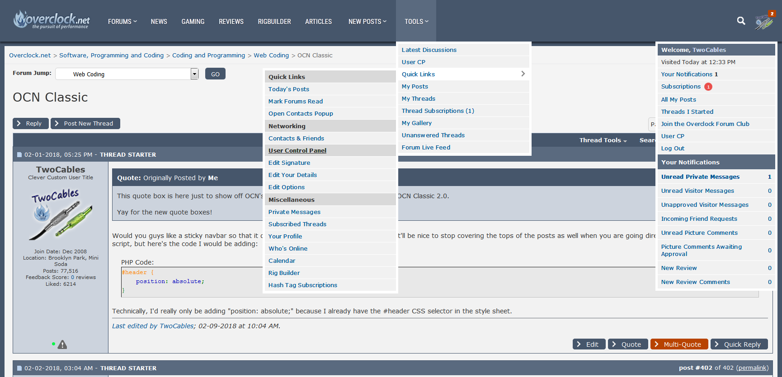Open Thread Subscriptions (1) entry
782x377 pixels.
(x=438, y=111)
